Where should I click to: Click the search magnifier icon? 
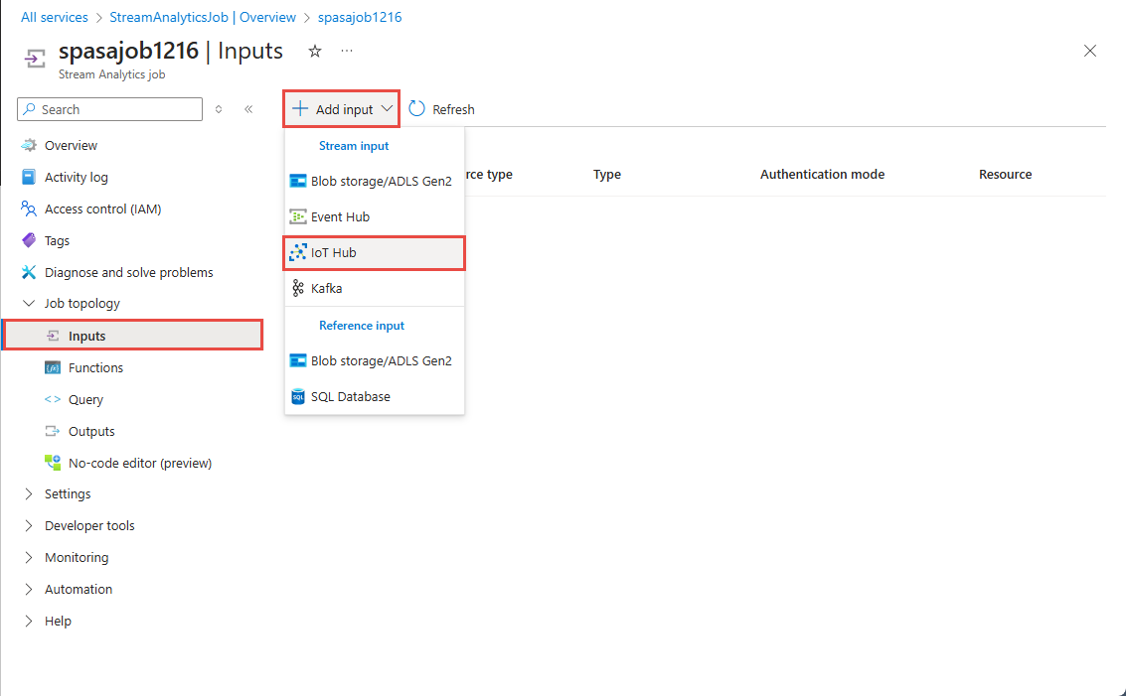(30, 109)
